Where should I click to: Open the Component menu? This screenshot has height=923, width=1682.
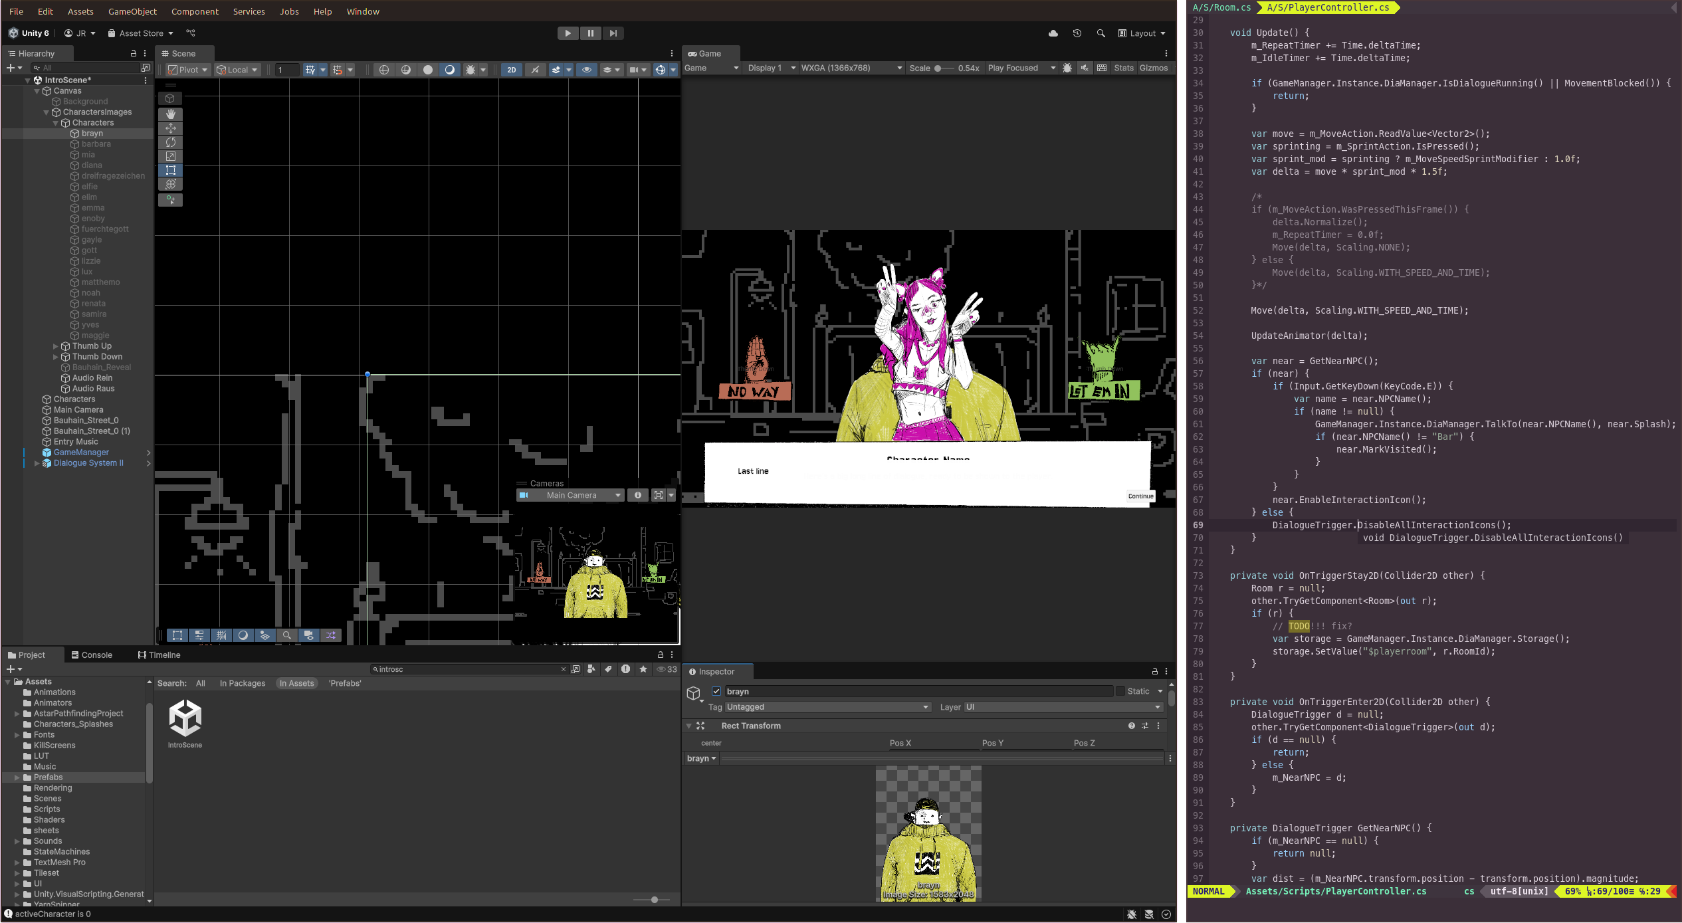[195, 11]
